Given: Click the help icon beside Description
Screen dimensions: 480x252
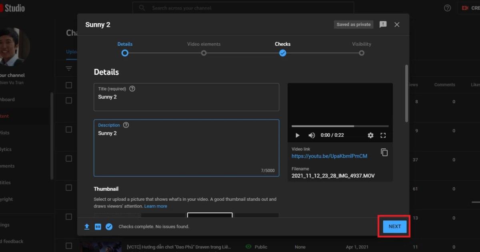Looking at the screenshot, I should point(126,125).
